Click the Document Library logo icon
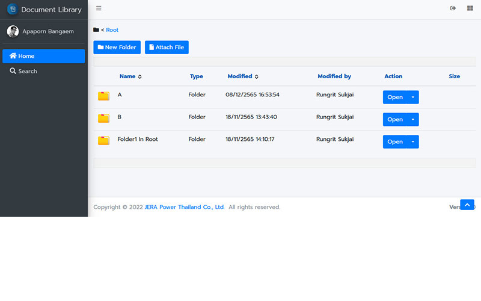 (13, 9)
